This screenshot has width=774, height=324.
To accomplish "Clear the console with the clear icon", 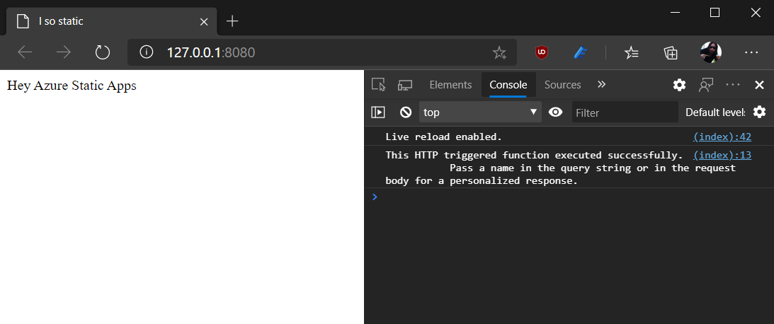I will (406, 112).
